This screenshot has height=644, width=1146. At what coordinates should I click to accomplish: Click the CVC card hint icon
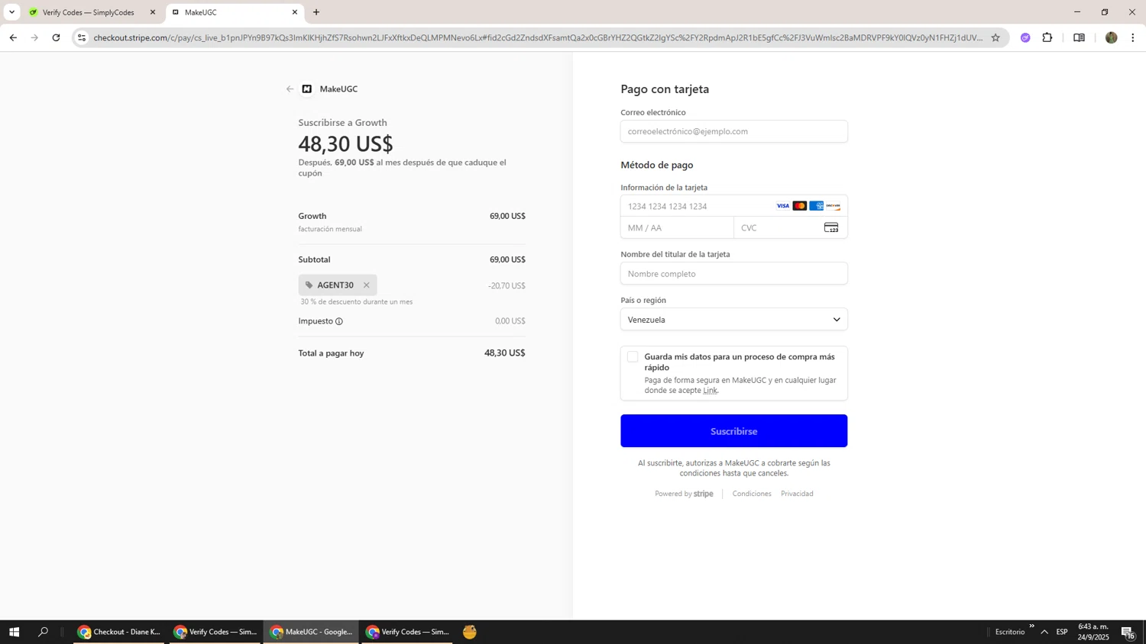(x=831, y=227)
